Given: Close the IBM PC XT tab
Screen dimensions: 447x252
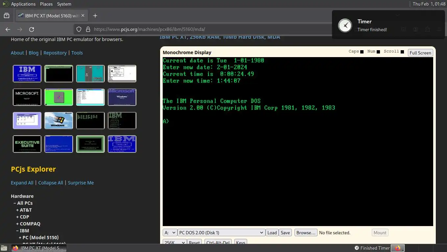Looking at the screenshot, I should pos(83,15).
